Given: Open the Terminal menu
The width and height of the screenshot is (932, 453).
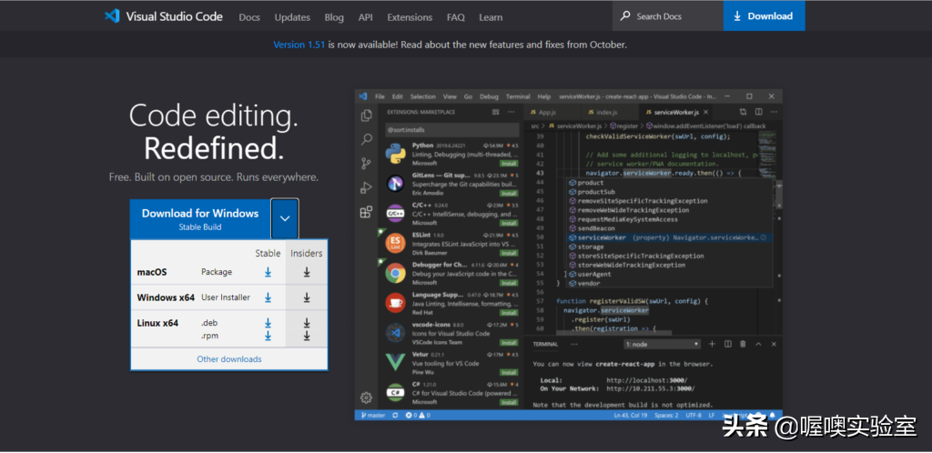Looking at the screenshot, I should pyautogui.click(x=518, y=96).
